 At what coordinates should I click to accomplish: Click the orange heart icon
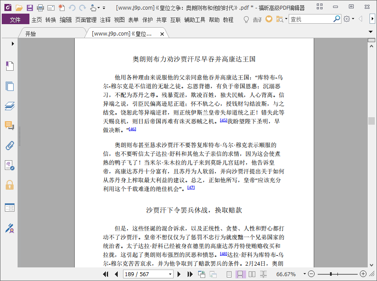point(269,19)
